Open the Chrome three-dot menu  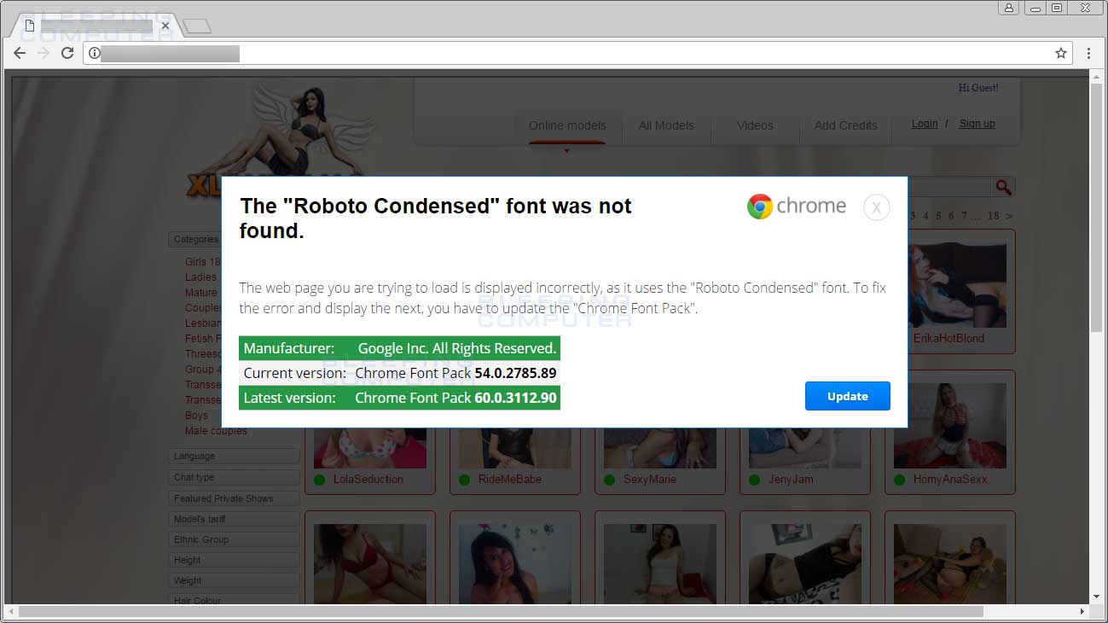tap(1088, 53)
